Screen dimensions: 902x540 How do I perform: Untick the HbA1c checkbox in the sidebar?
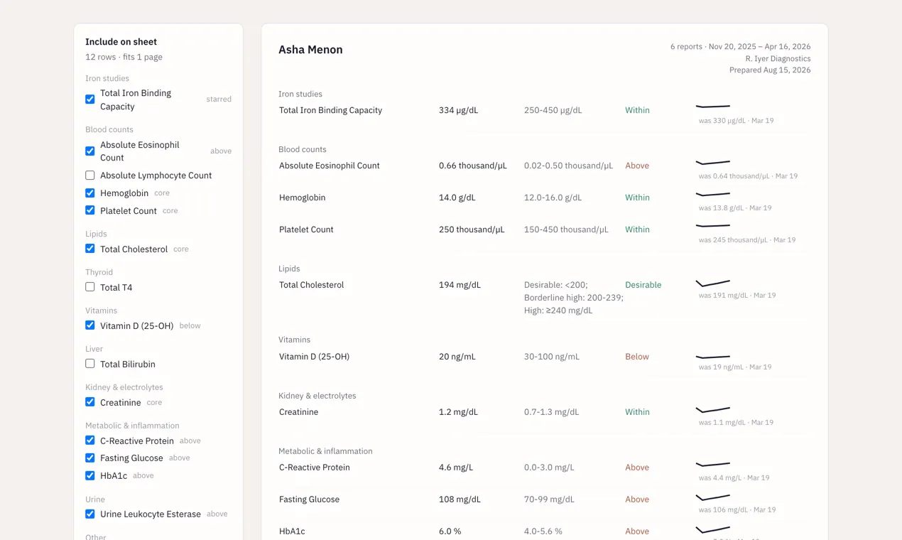(90, 476)
